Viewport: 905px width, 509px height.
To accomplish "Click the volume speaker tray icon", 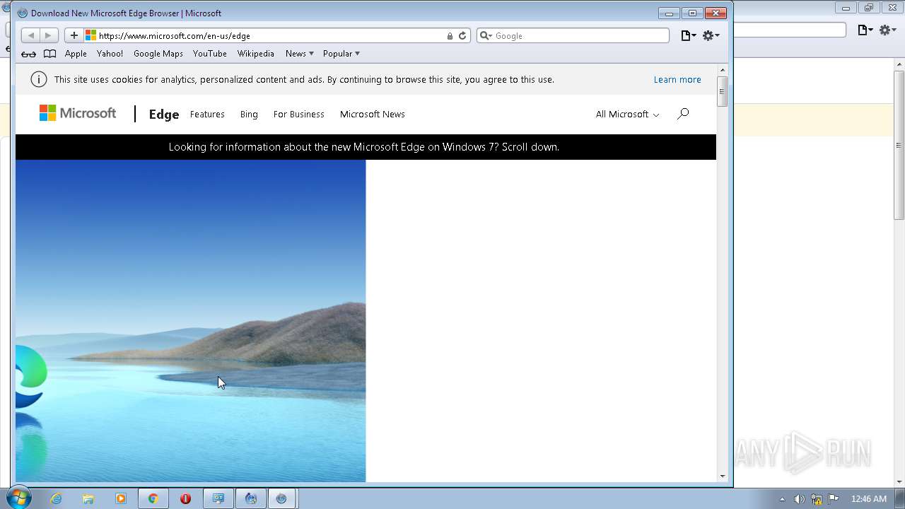I will click(x=799, y=499).
